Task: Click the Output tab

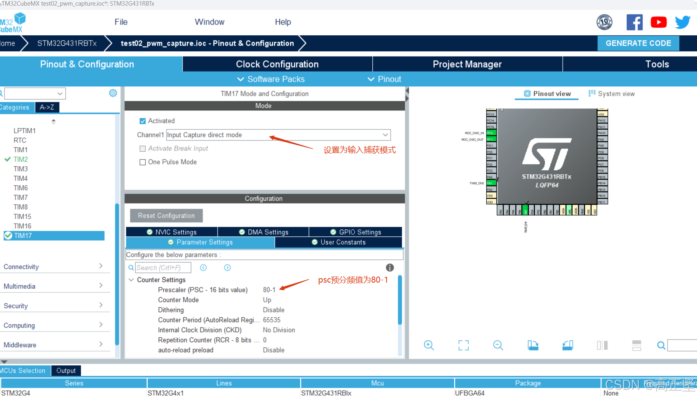Action: [66, 371]
